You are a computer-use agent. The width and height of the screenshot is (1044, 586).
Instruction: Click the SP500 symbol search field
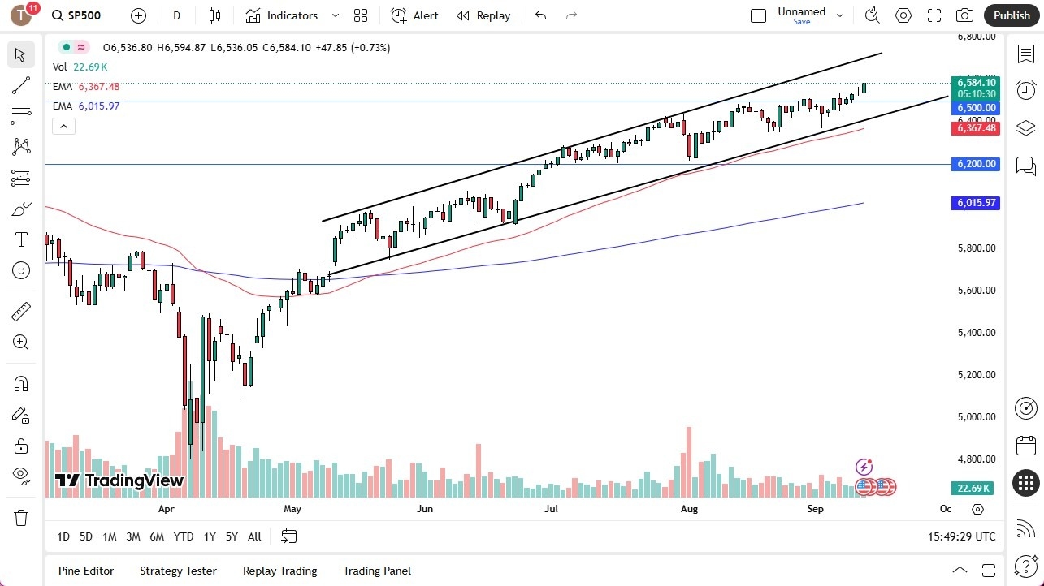pyautogui.click(x=76, y=15)
